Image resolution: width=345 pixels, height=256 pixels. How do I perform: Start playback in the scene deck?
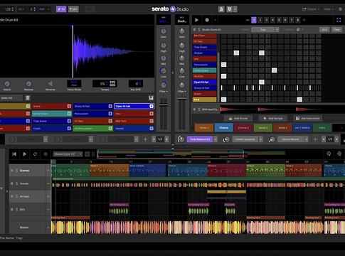coord(196,20)
